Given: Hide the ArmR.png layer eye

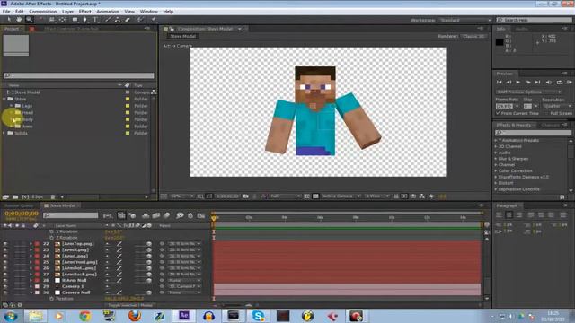Looking at the screenshot, I should [5, 250].
